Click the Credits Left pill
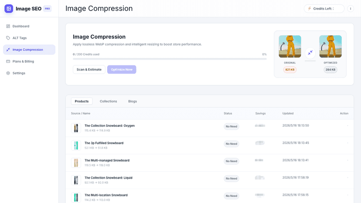Viewport: 361px width, 203px height. coord(324,9)
